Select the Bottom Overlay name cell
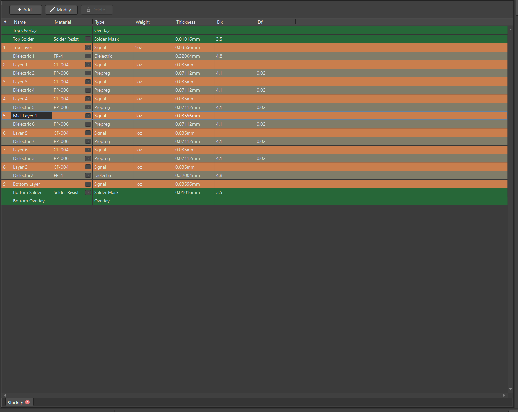This screenshot has width=518, height=412. click(x=32, y=201)
